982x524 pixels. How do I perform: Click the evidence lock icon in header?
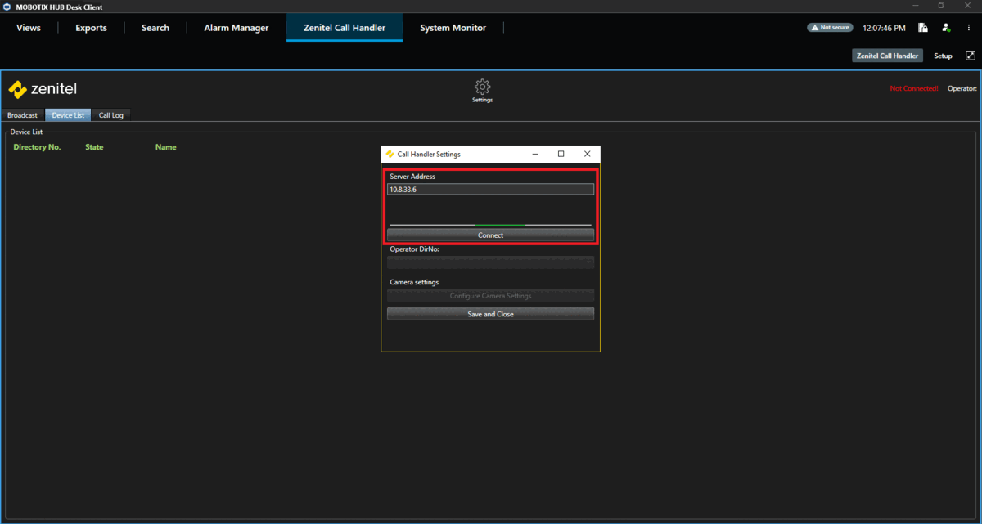(922, 28)
